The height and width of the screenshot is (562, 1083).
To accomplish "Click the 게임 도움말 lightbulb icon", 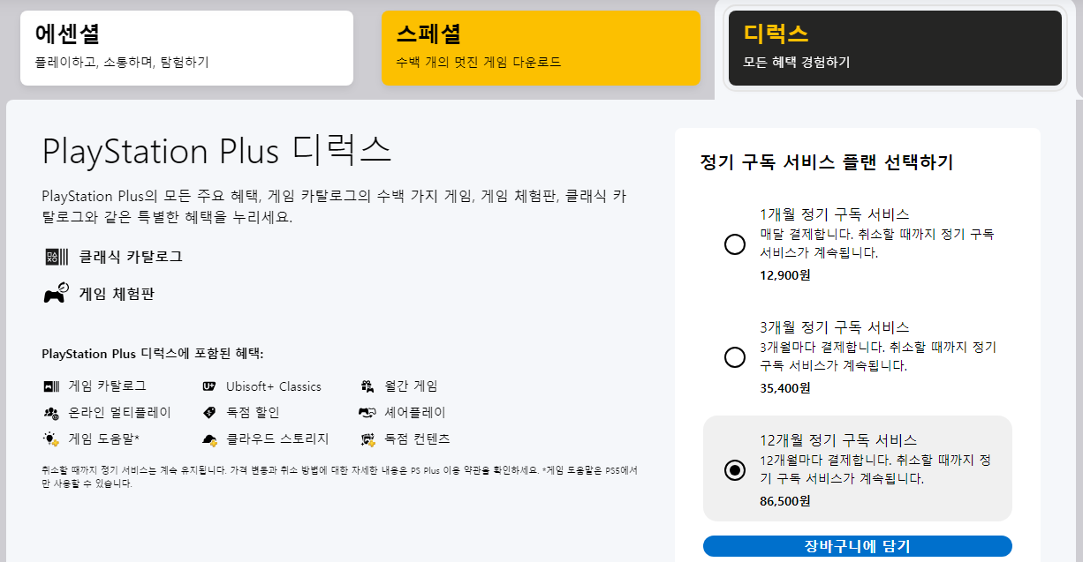I will (x=50, y=438).
